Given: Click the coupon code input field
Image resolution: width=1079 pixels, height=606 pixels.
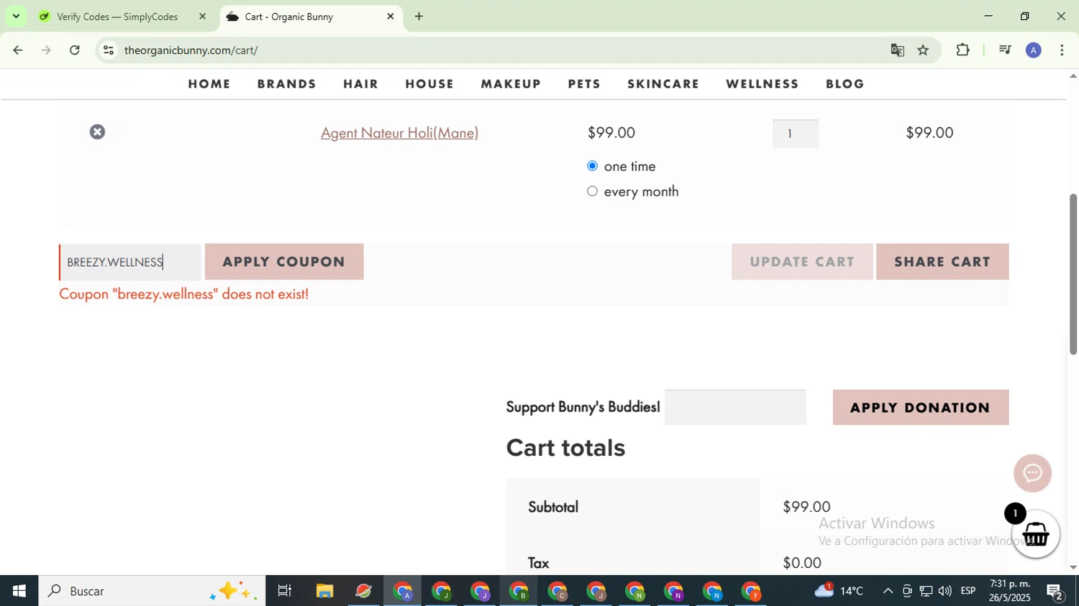Looking at the screenshot, I should click(130, 262).
